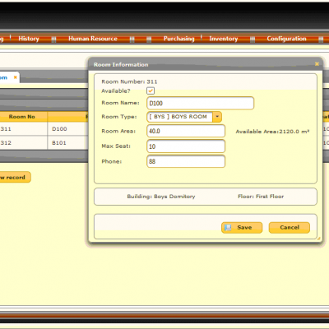Click the Room Information dialog title

(x=121, y=65)
